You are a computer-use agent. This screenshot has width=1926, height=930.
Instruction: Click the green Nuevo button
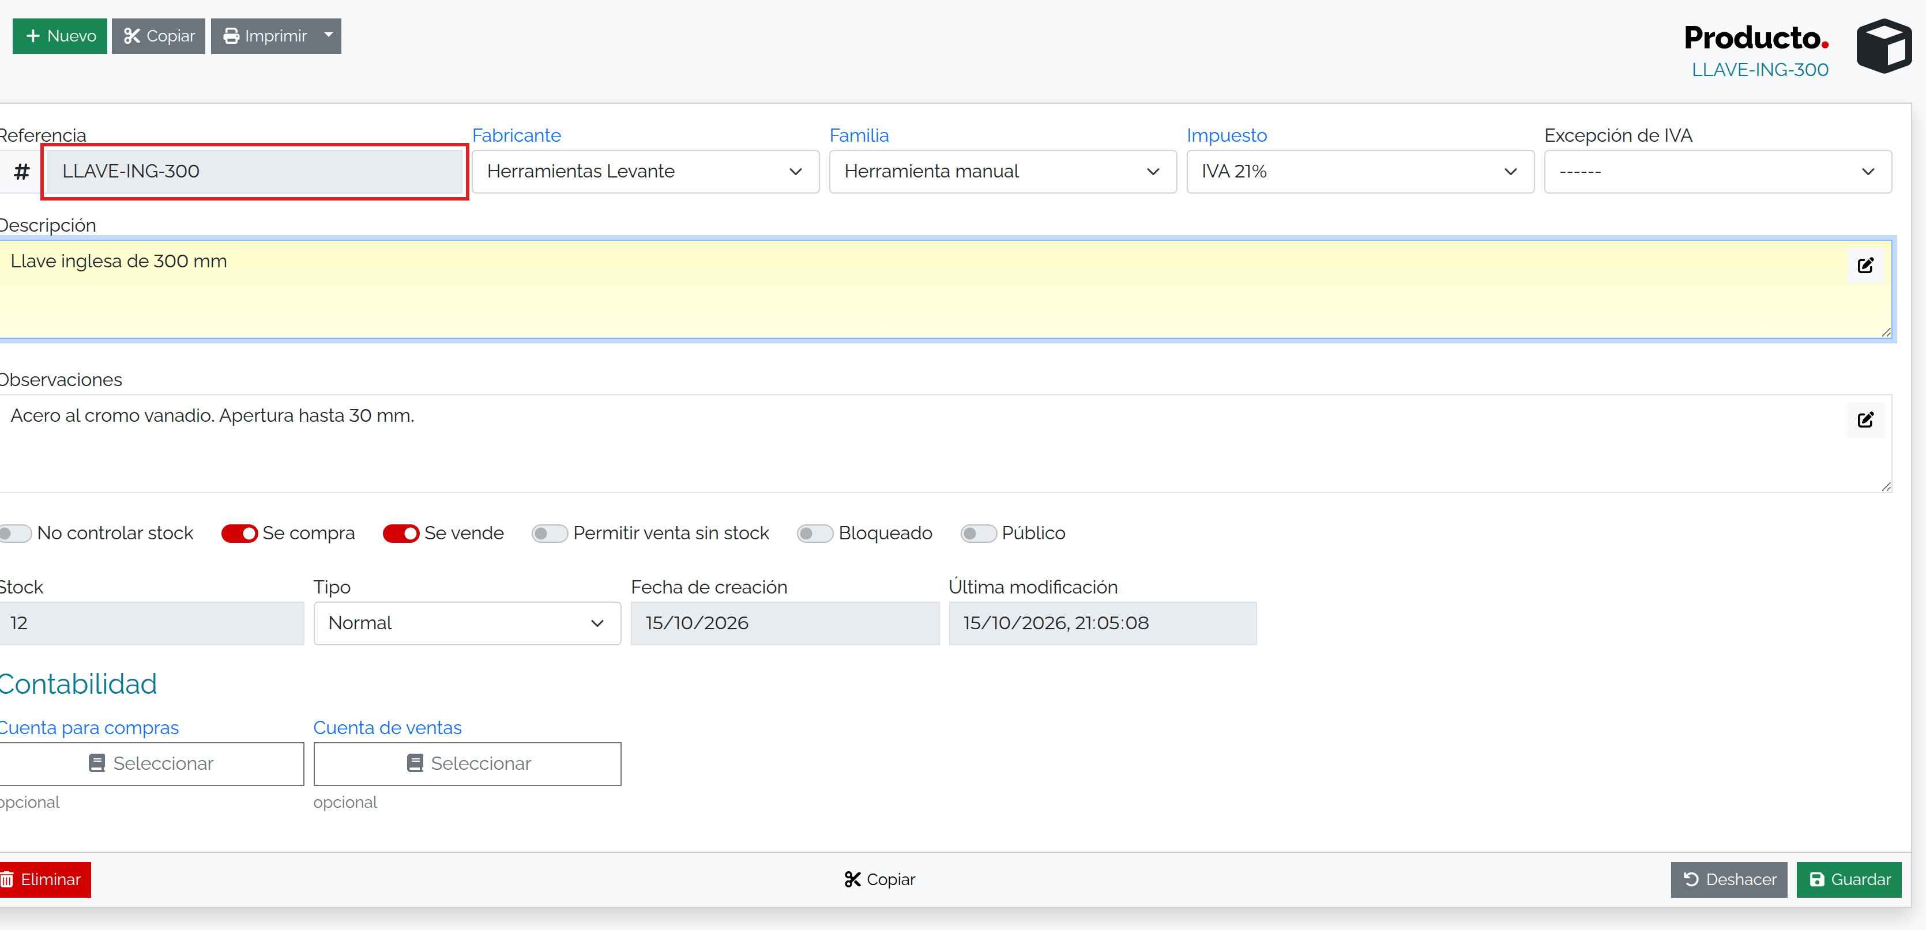60,36
